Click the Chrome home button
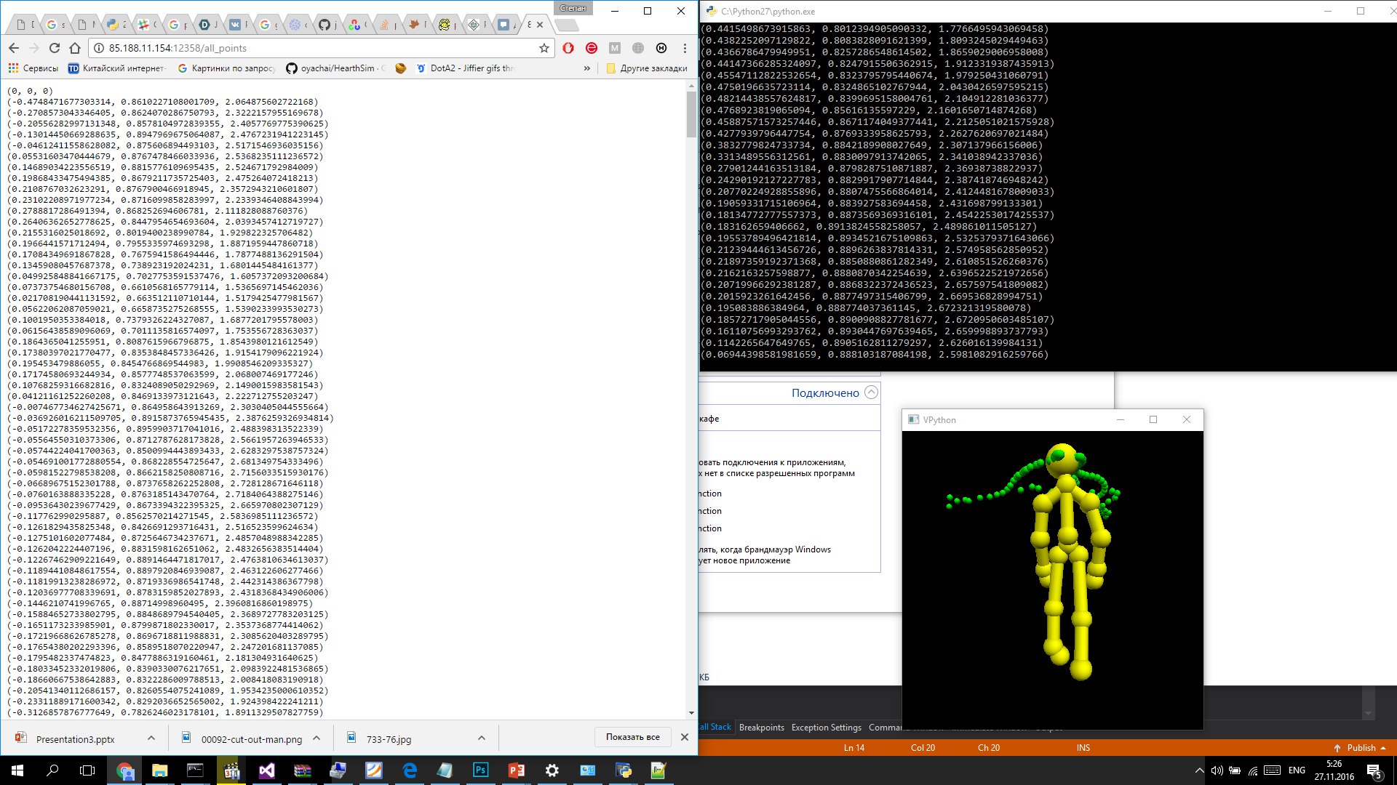 (74, 48)
